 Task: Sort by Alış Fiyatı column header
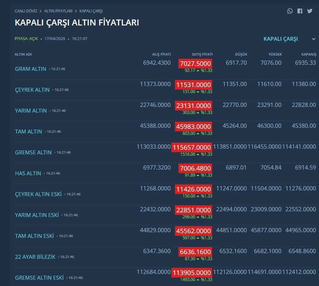161,54
